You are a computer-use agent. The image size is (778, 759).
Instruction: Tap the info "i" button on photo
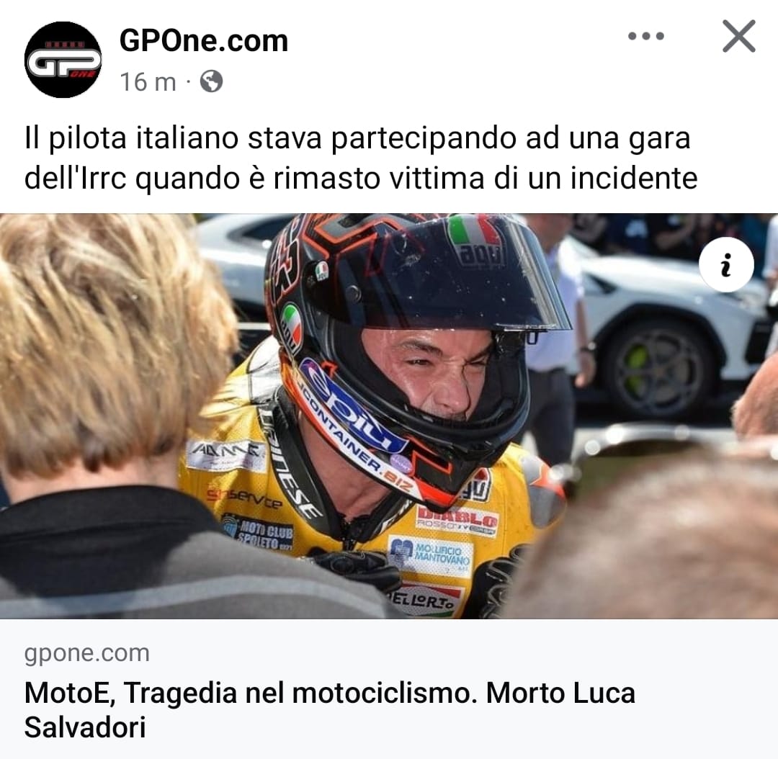[x=726, y=264]
